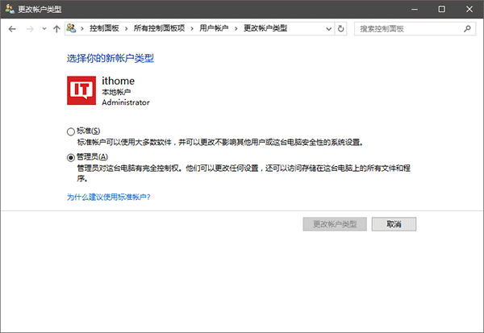Click 更改帐户类型 breadcrumb

(265, 28)
